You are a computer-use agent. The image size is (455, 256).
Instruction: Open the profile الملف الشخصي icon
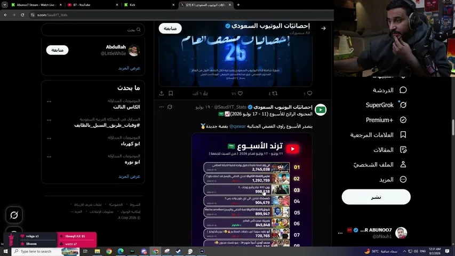pos(403,165)
